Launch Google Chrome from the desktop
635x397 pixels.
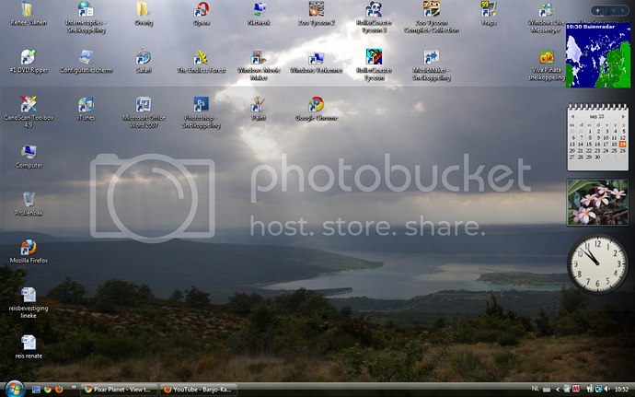[316, 104]
